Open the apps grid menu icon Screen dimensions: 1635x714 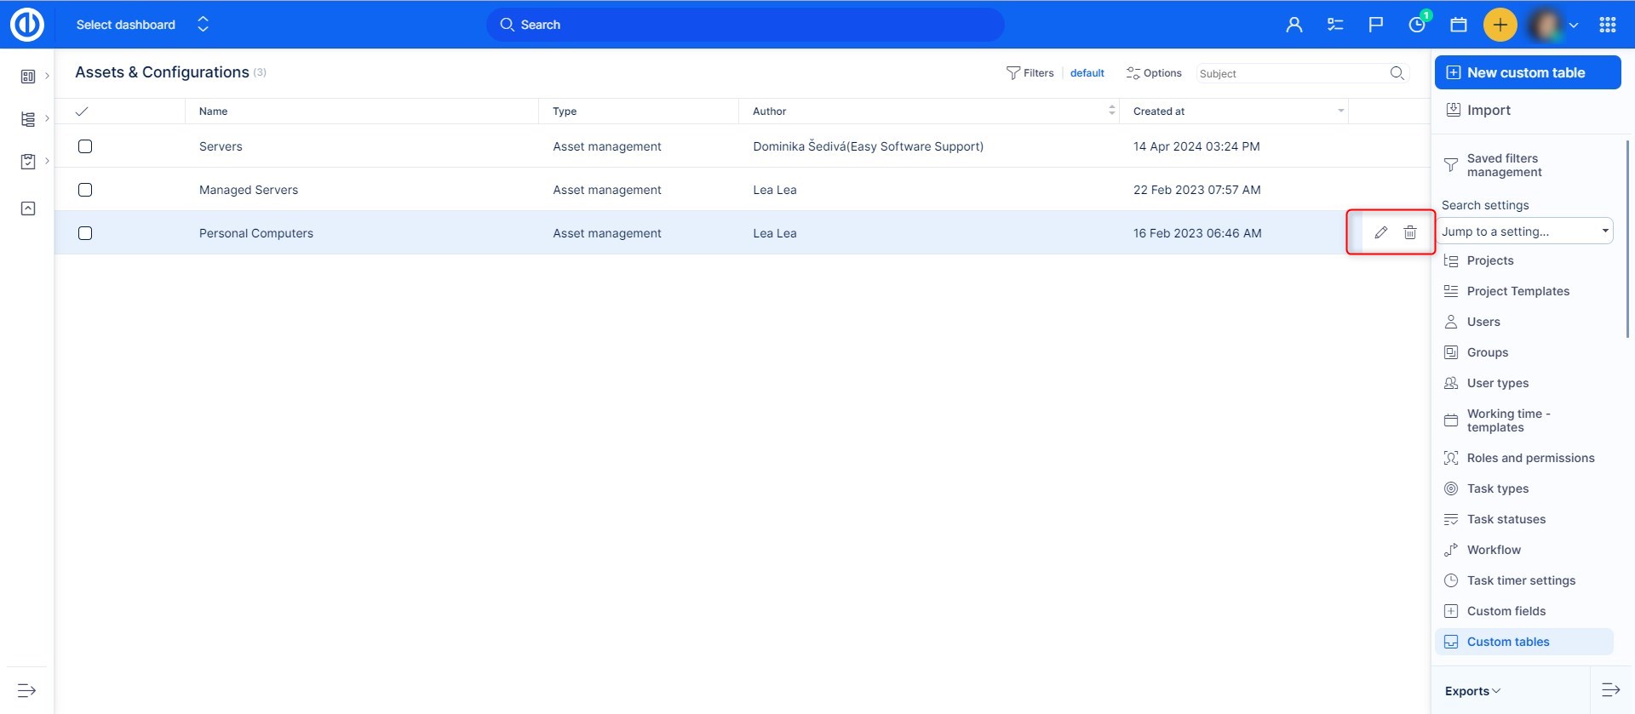(x=1607, y=25)
